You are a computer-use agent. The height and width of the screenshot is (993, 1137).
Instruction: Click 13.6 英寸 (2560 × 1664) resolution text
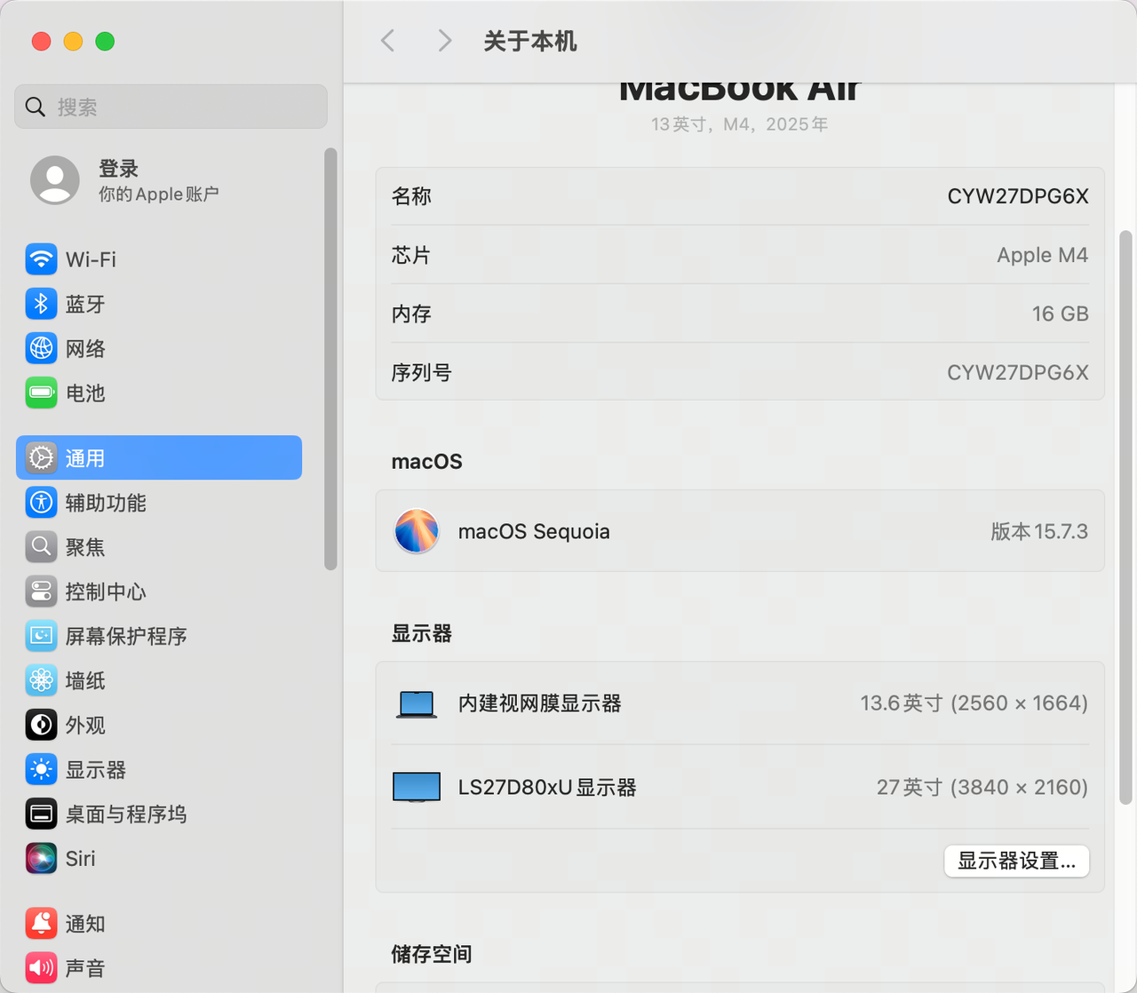coord(974,703)
